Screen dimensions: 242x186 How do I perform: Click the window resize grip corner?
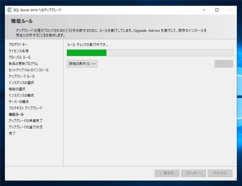tap(235, 179)
